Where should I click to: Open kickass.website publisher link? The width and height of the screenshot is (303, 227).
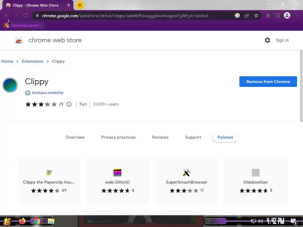[48, 93]
